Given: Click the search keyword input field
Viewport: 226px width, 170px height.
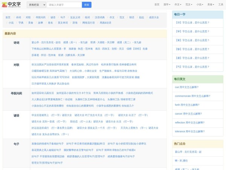Looking at the screenshot, I should click(64, 5).
